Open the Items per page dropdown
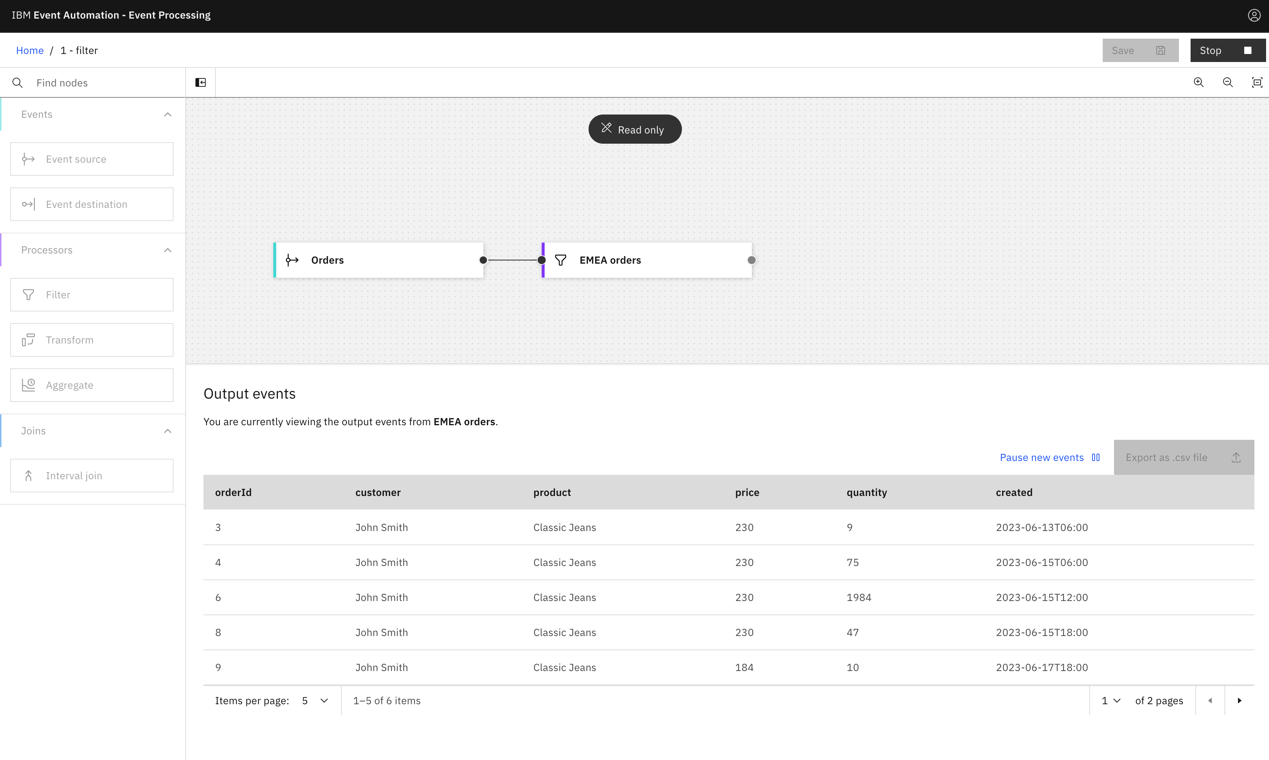 tap(315, 701)
